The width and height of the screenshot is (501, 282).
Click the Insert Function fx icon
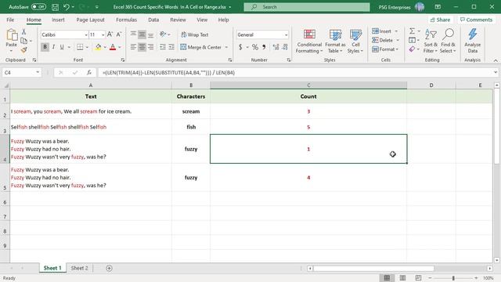89,73
